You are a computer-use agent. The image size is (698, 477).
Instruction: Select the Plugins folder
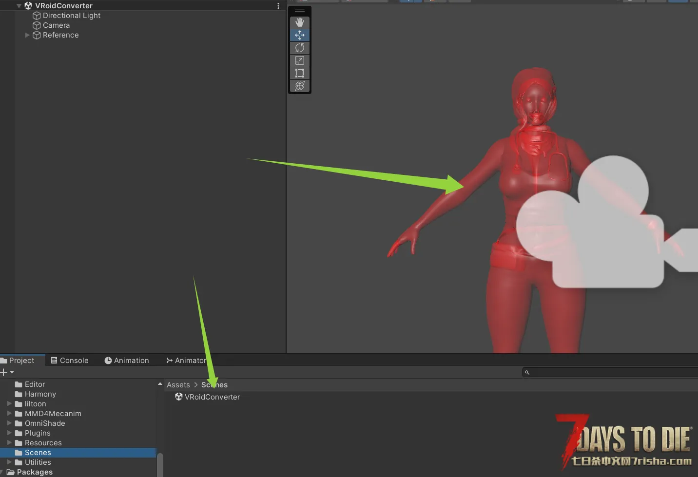38,433
